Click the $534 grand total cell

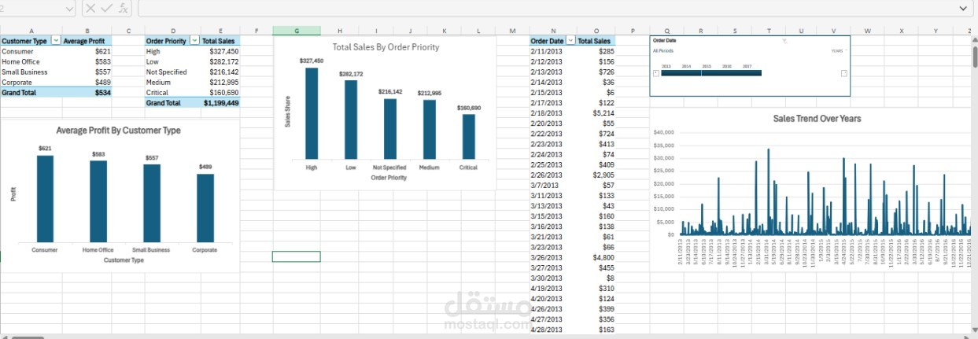(x=87, y=92)
